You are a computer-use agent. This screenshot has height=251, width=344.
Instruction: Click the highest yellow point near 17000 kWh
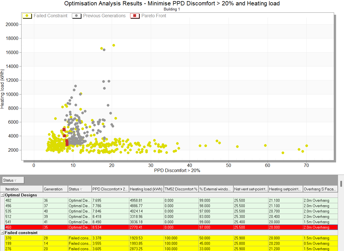[114, 45]
